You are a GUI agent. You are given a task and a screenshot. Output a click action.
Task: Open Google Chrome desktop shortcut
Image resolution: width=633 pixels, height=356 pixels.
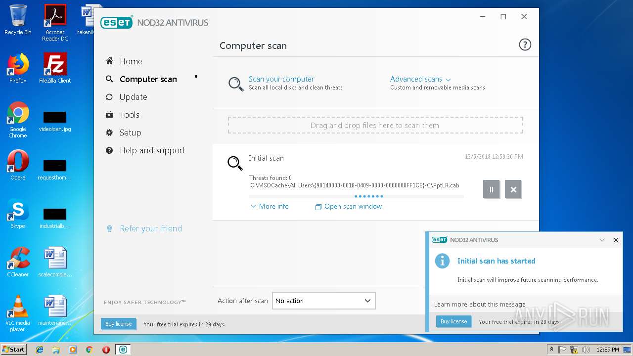point(18,120)
